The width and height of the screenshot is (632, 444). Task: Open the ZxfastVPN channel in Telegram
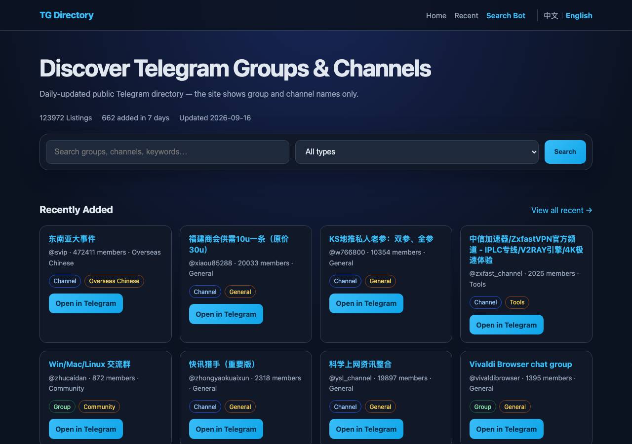(x=507, y=325)
